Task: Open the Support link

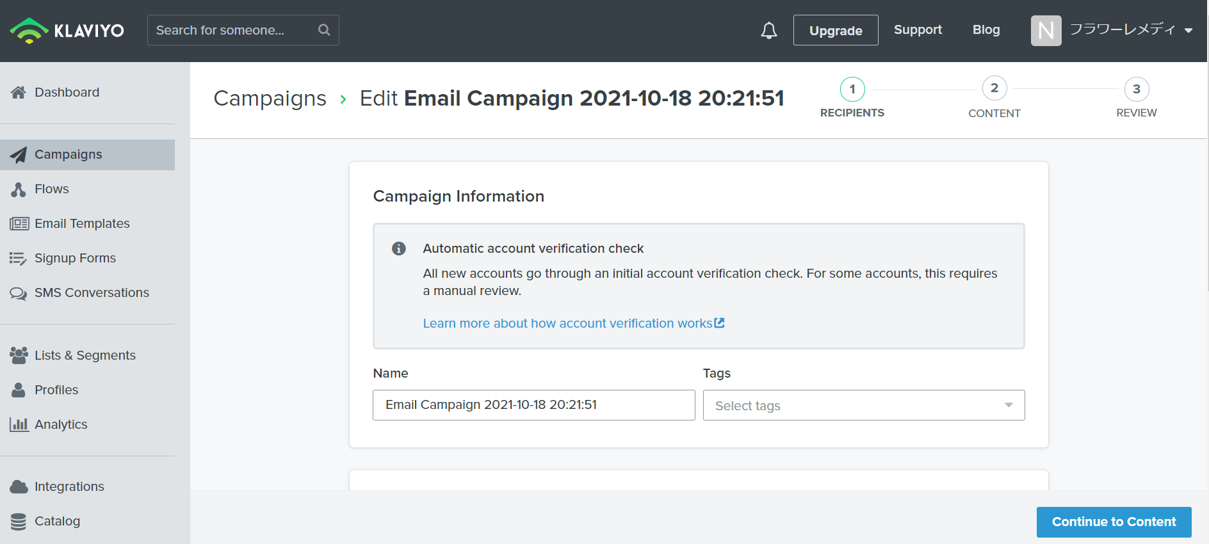Action: (918, 30)
